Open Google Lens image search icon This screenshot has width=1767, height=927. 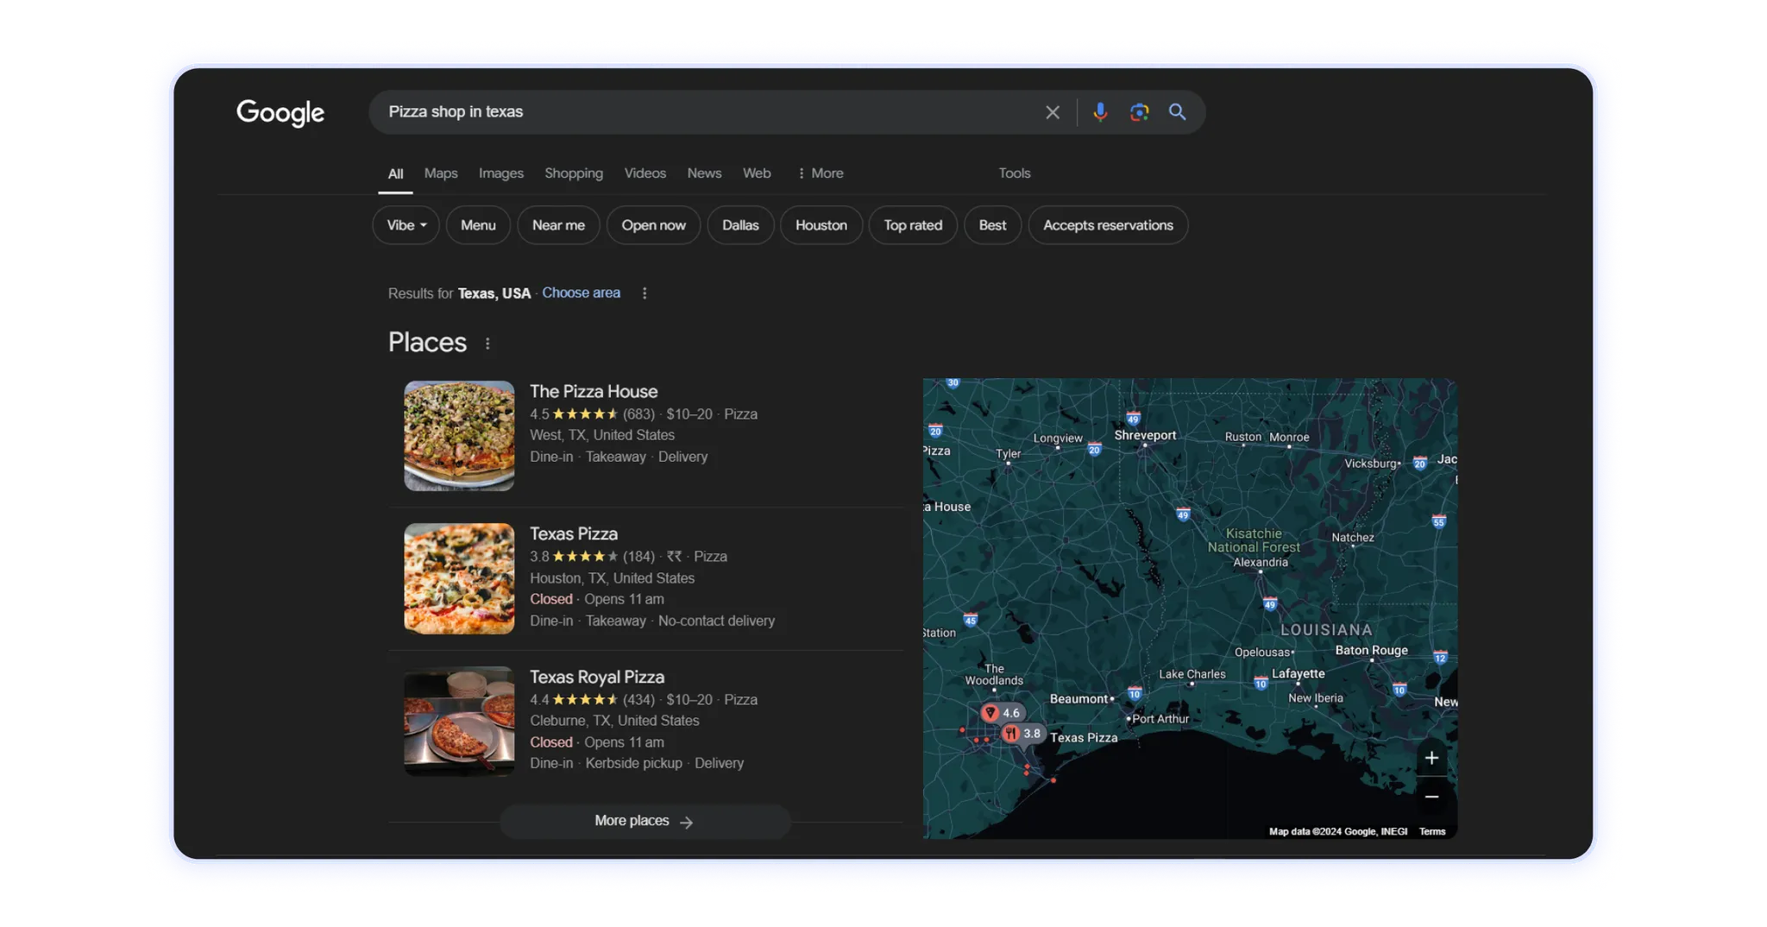click(1139, 112)
